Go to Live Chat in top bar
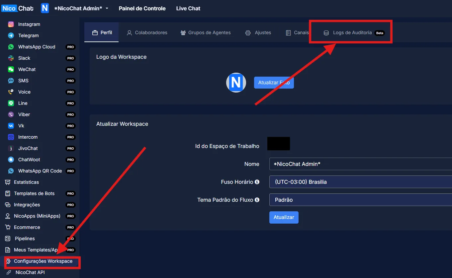452x278 pixels. [188, 8]
